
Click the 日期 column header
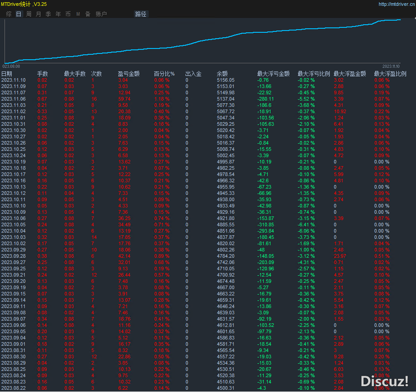pyautogui.click(x=7, y=74)
